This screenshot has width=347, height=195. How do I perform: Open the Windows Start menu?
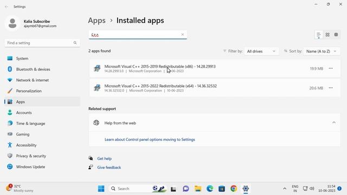101,188
